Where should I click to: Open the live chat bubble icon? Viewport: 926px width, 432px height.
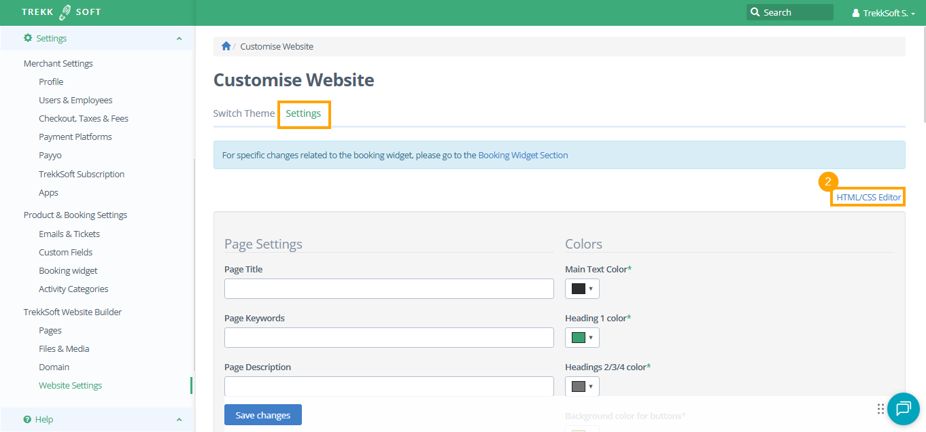click(903, 408)
